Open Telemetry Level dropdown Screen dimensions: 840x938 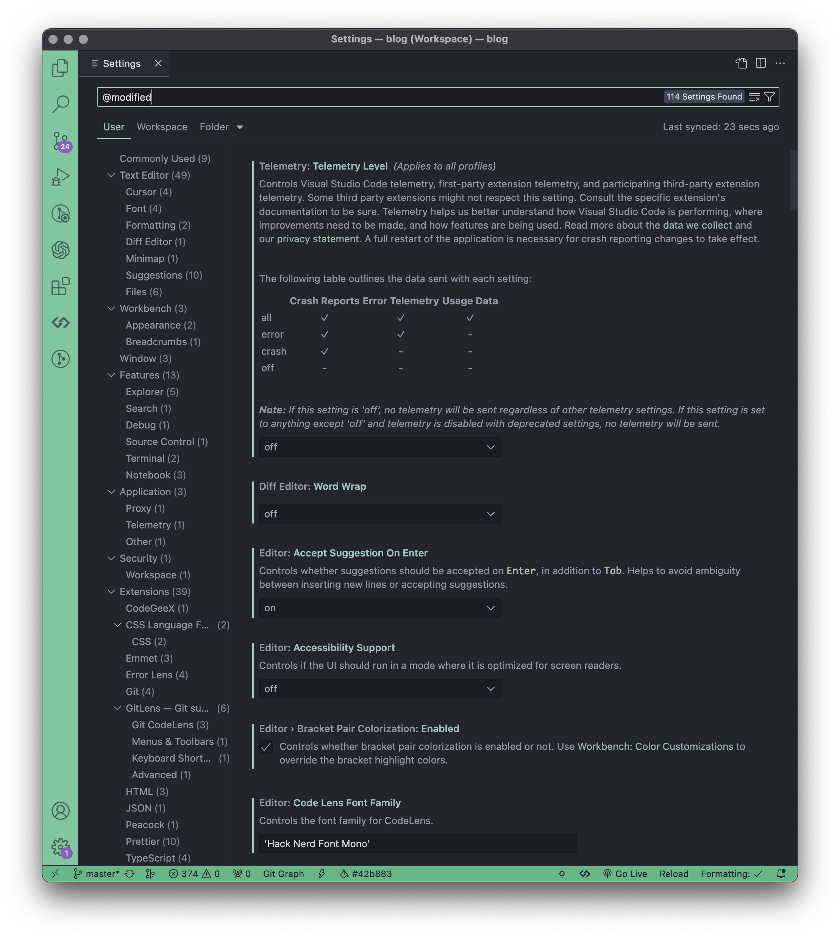(x=379, y=447)
